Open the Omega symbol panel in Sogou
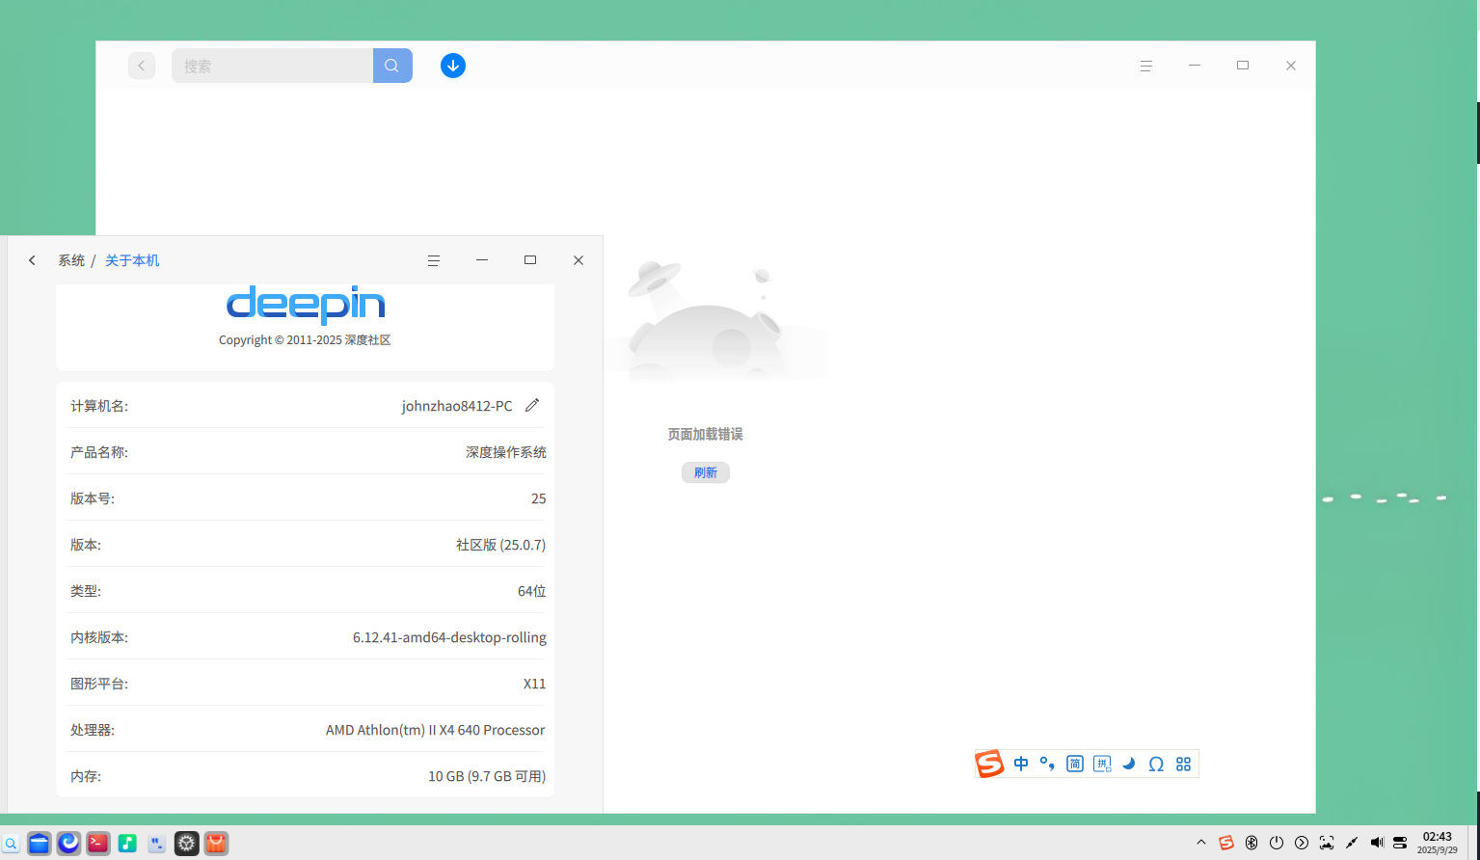This screenshot has width=1480, height=860. click(x=1156, y=765)
